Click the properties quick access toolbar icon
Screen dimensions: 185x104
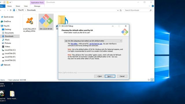4,2
